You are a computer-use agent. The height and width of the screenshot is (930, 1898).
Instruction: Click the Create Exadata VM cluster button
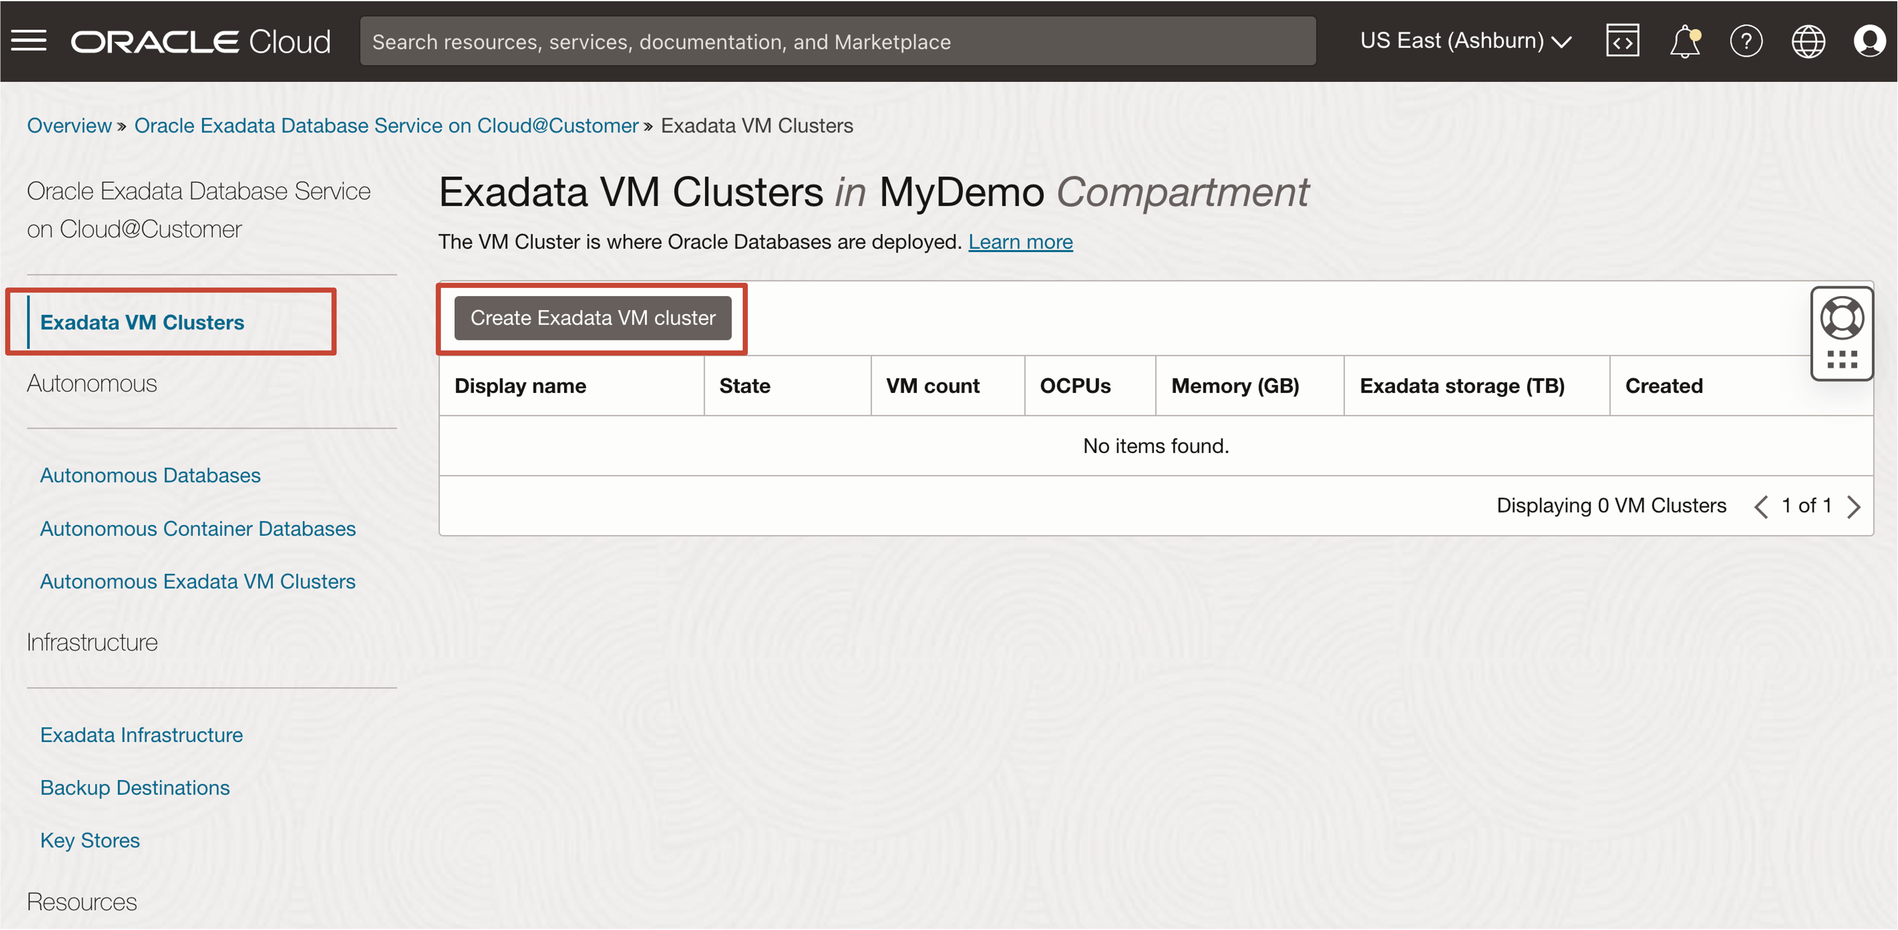coord(592,317)
